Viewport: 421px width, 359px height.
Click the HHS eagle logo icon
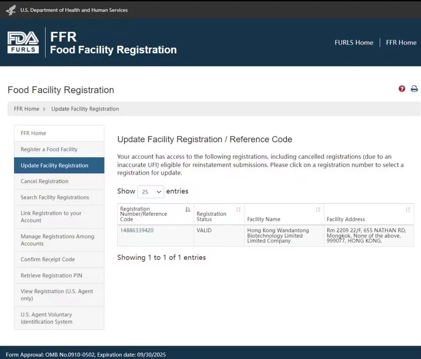11,10
